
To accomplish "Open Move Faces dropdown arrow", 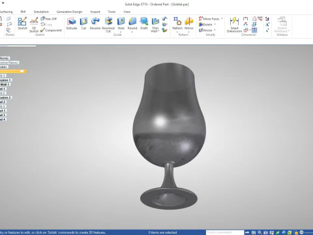I will tap(222, 19).
